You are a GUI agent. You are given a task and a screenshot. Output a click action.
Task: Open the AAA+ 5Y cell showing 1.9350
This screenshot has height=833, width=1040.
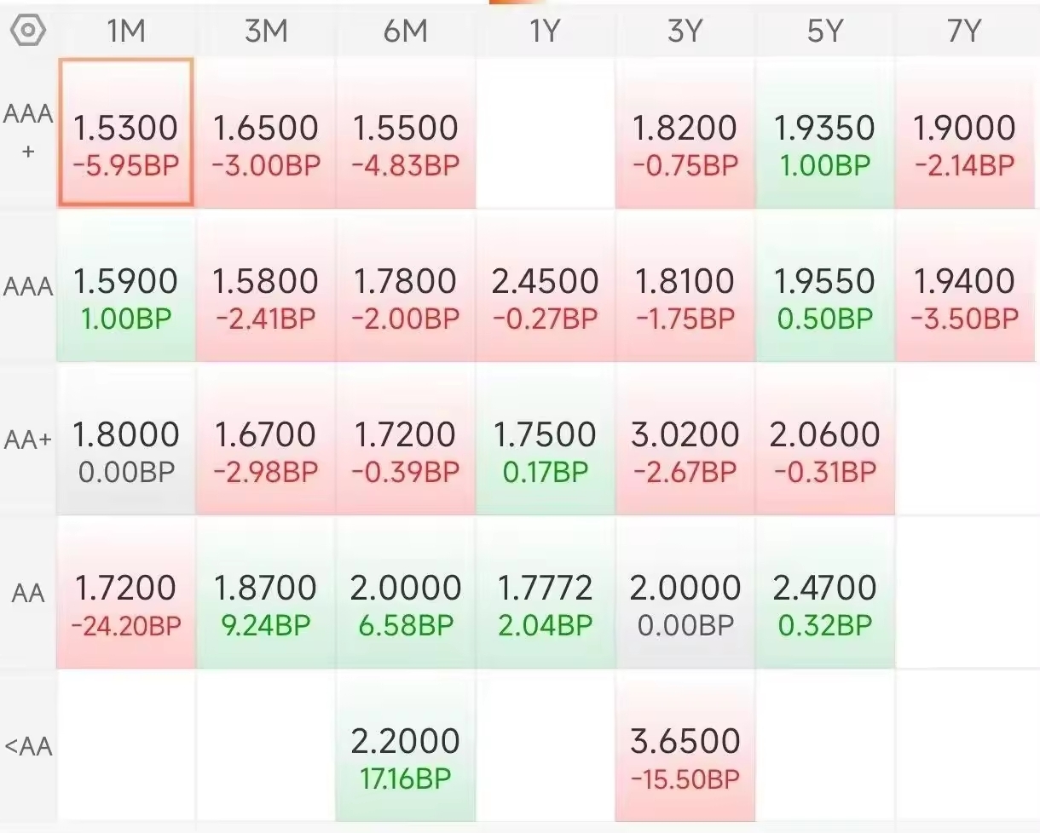point(825,132)
